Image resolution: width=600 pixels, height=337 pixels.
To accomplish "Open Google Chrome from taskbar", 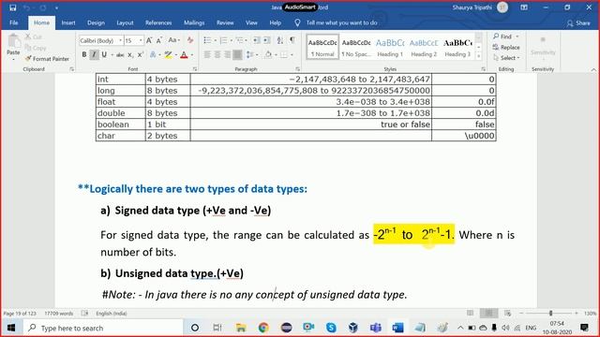I will click(263, 328).
